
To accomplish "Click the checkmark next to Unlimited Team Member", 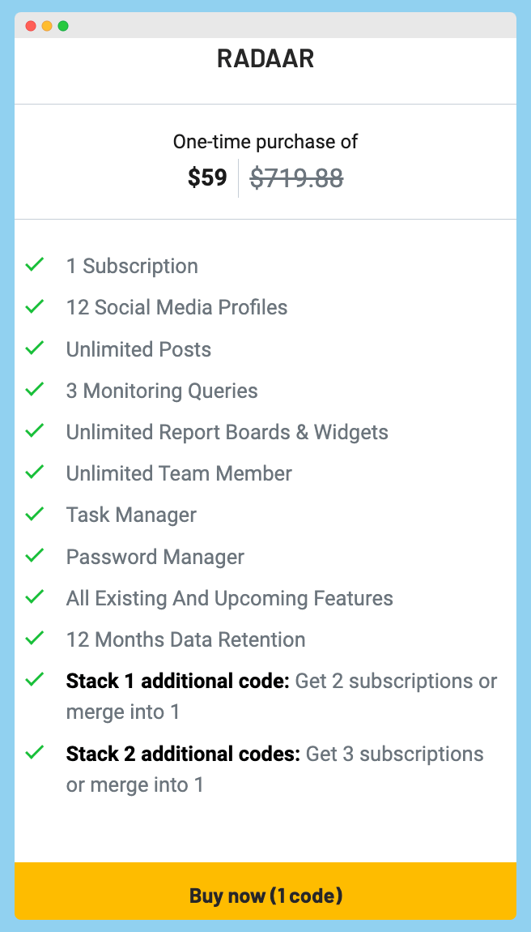I will coord(35,472).
